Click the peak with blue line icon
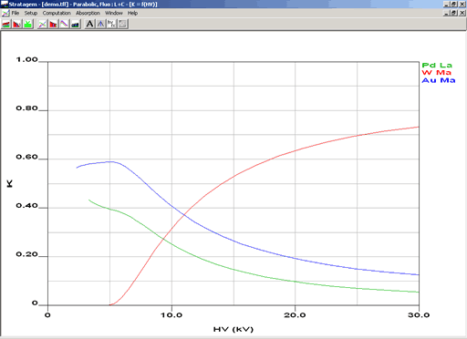 (x=100, y=24)
